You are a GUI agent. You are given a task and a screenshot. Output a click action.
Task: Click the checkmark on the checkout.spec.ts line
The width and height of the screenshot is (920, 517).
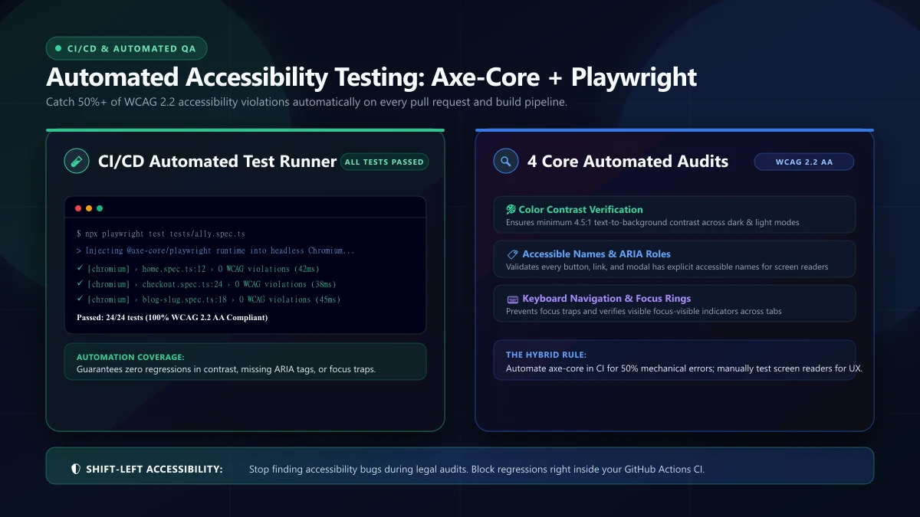point(80,283)
